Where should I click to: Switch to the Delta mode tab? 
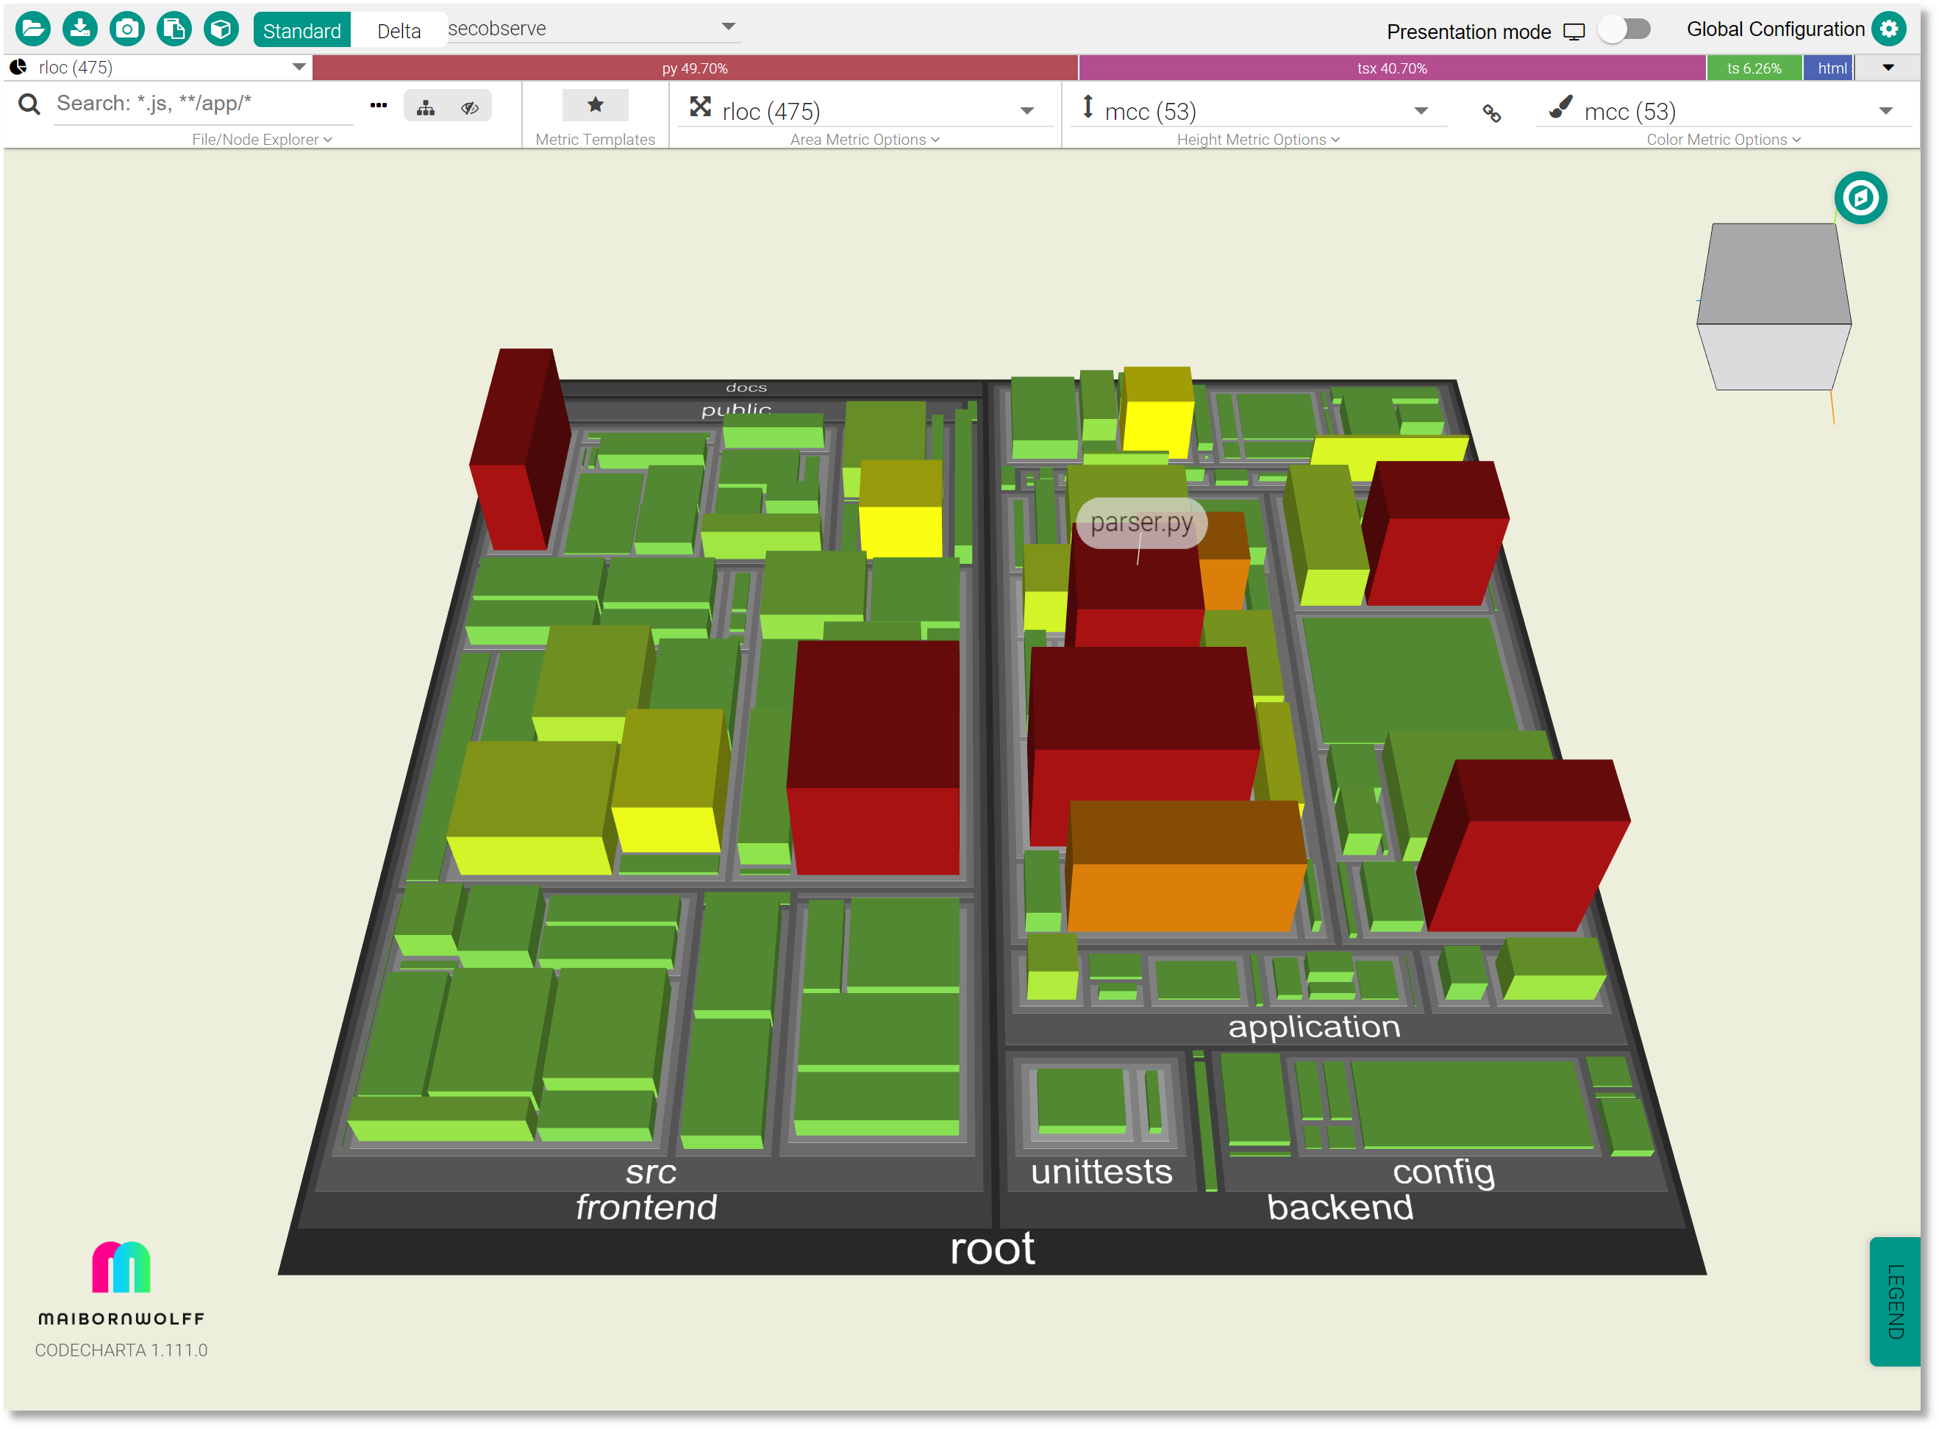pyautogui.click(x=399, y=31)
